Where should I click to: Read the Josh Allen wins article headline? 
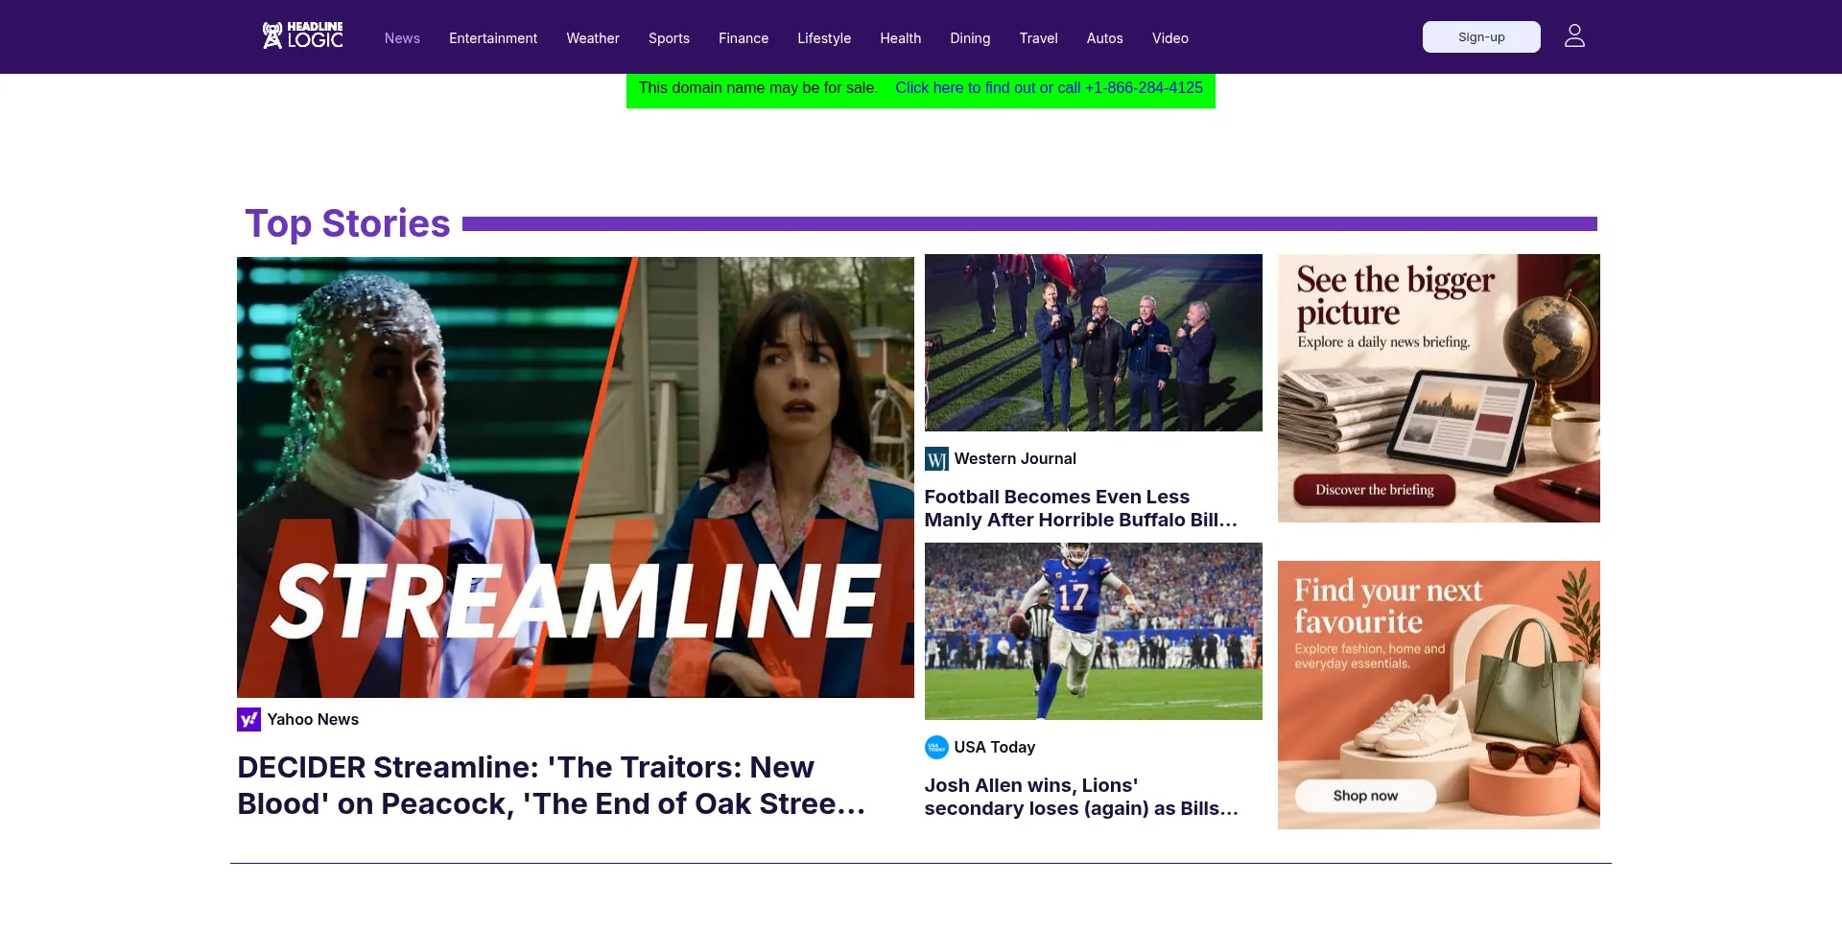click(1081, 797)
